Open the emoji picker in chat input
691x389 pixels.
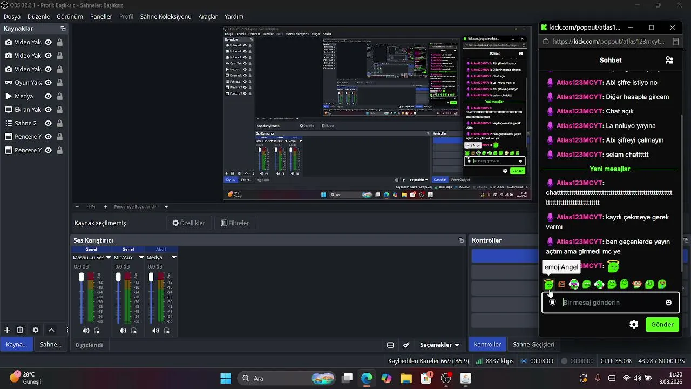pos(669,303)
